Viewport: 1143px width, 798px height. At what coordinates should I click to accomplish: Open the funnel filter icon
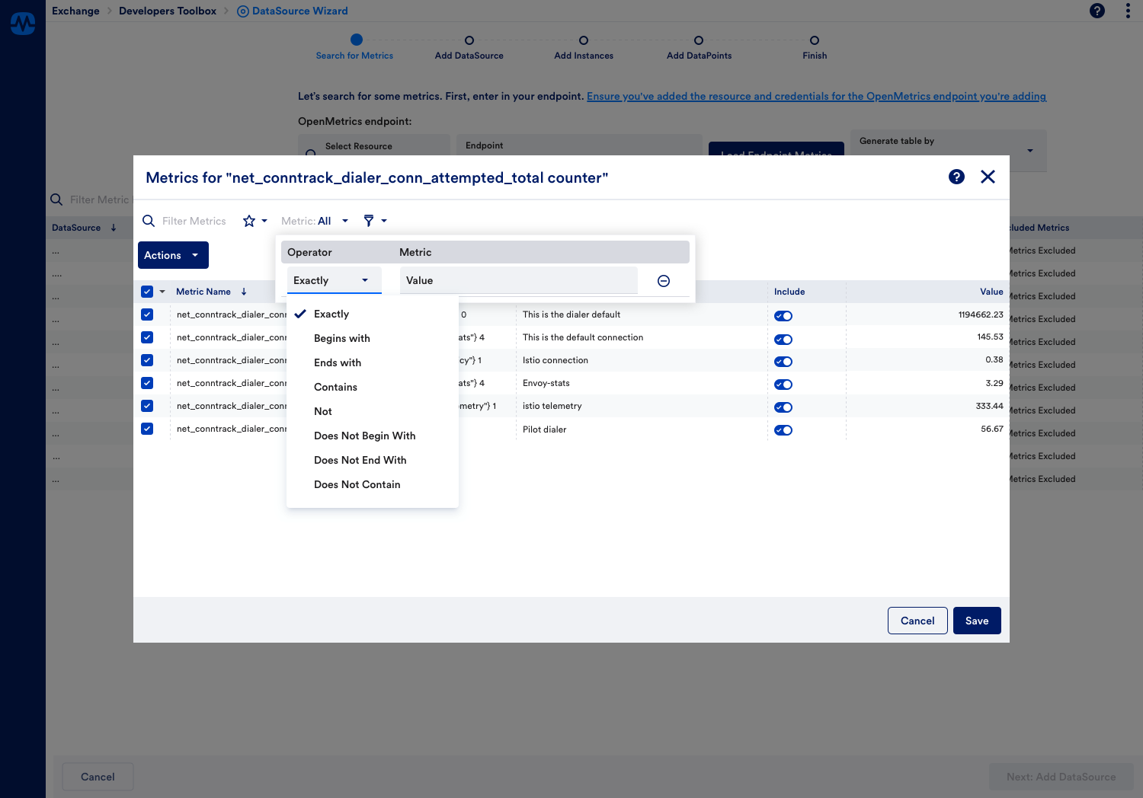369,221
